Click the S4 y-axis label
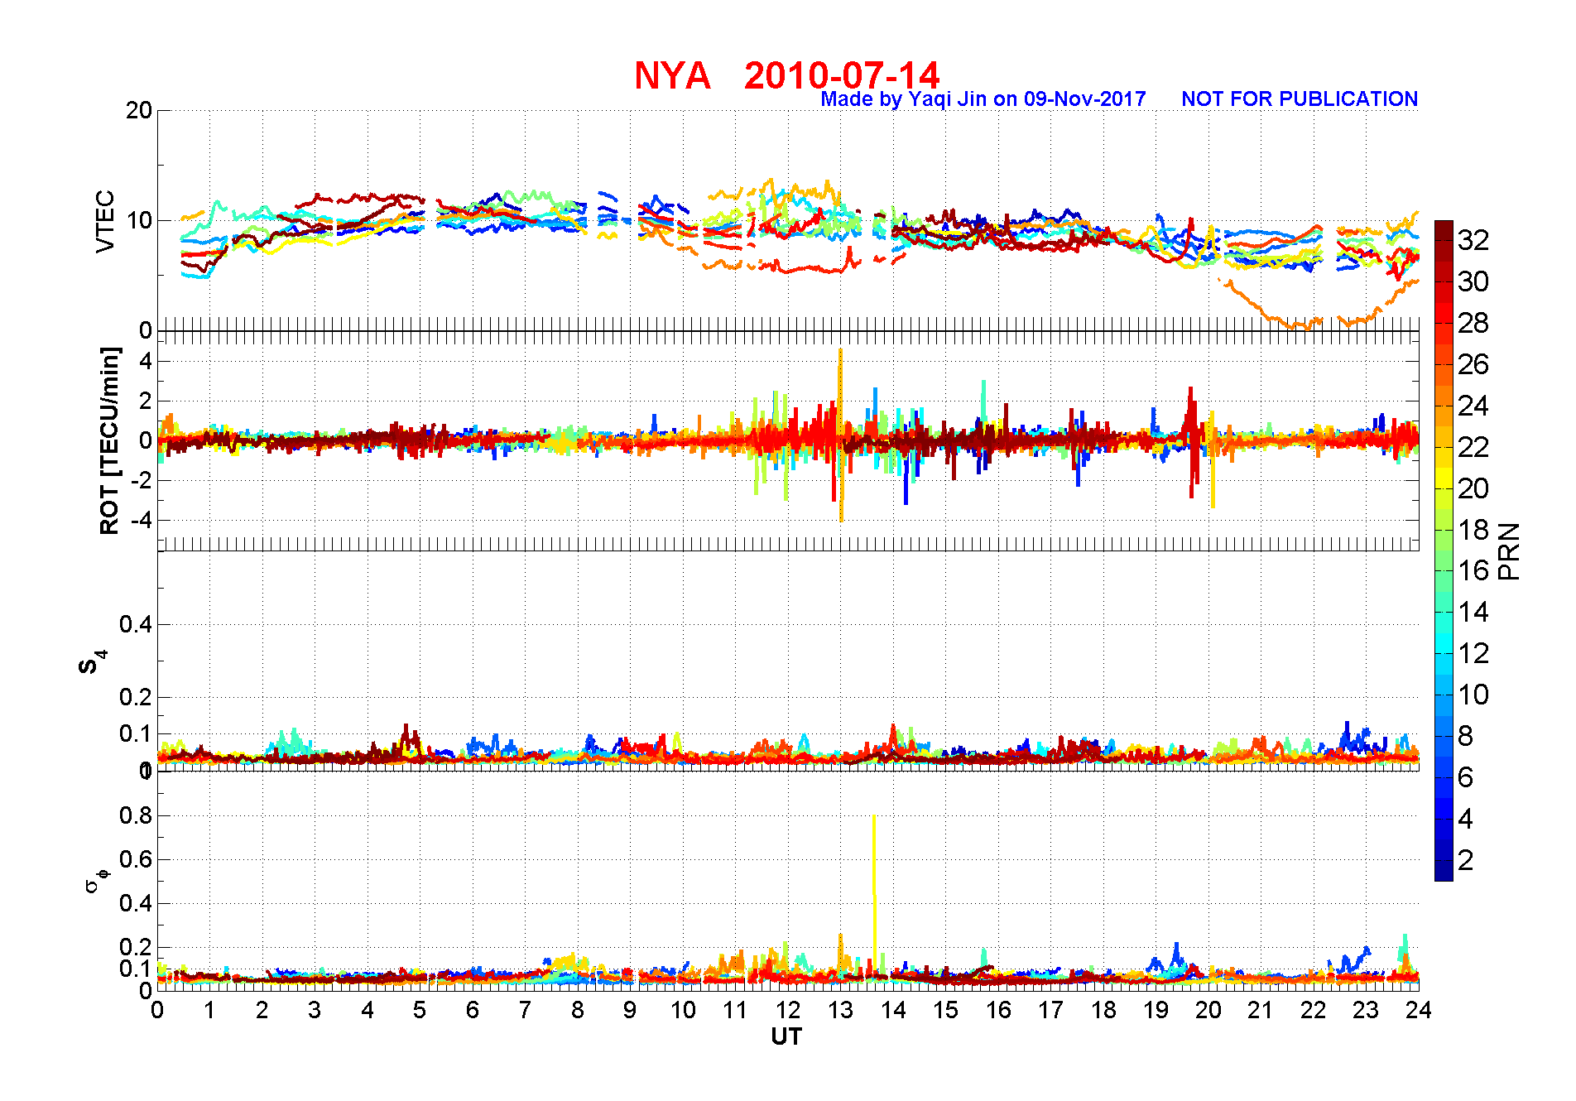 click(x=93, y=662)
